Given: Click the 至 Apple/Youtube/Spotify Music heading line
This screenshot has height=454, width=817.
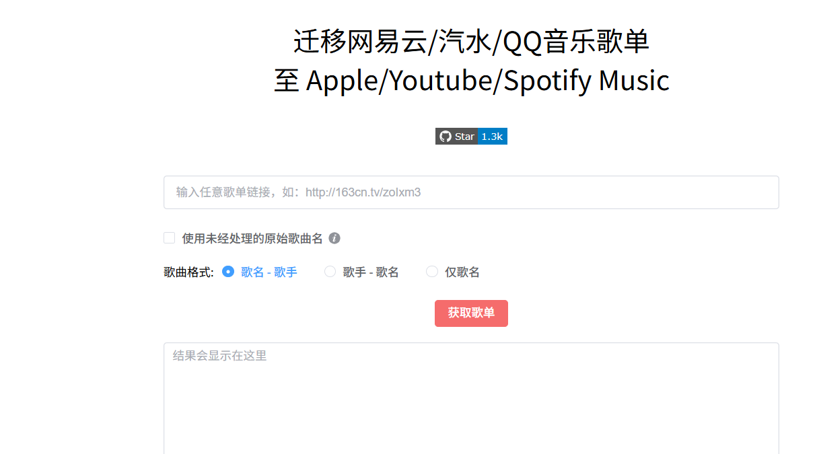Looking at the screenshot, I should (471, 81).
